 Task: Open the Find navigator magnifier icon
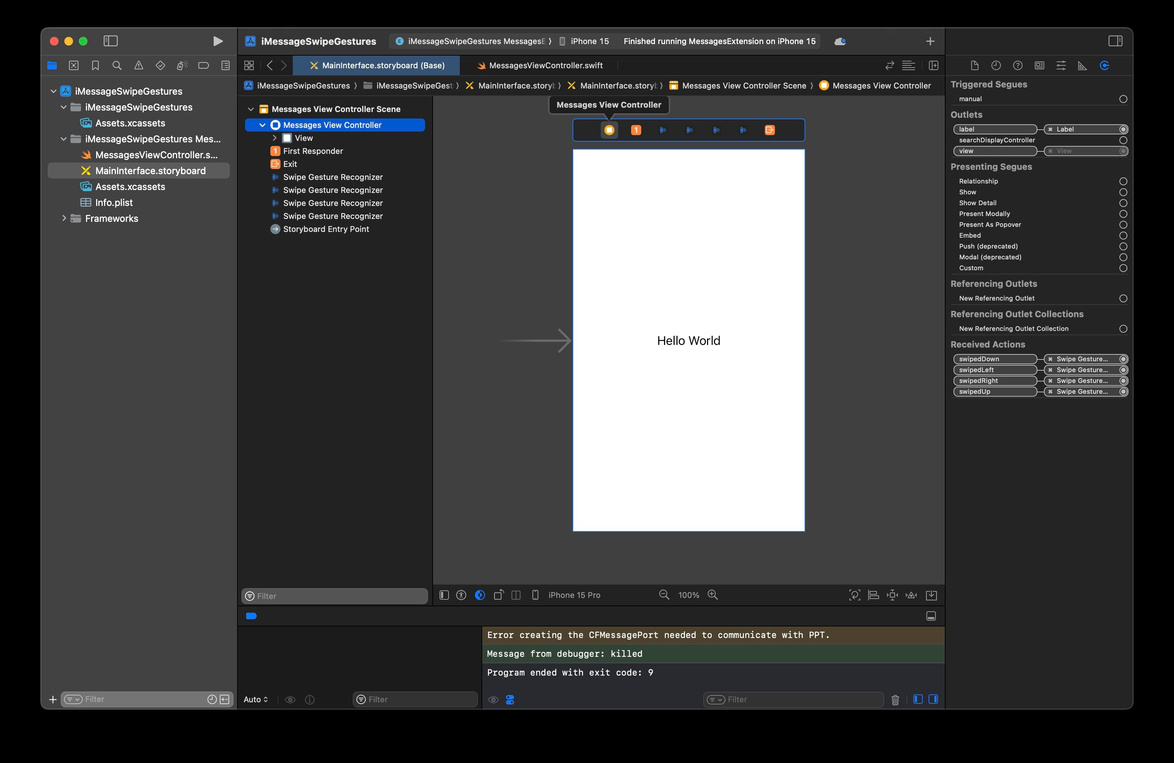117,65
